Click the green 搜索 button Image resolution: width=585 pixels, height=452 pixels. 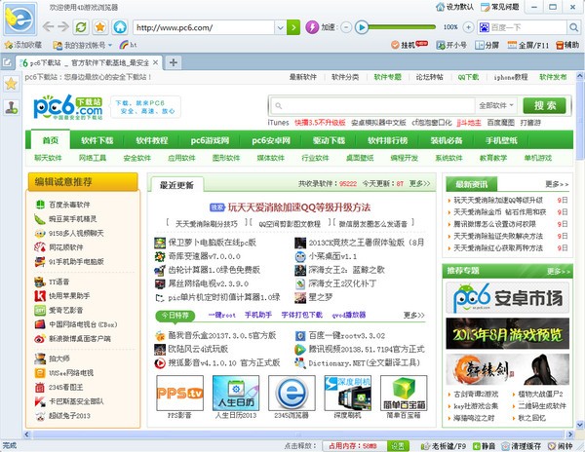pyautogui.click(x=544, y=105)
